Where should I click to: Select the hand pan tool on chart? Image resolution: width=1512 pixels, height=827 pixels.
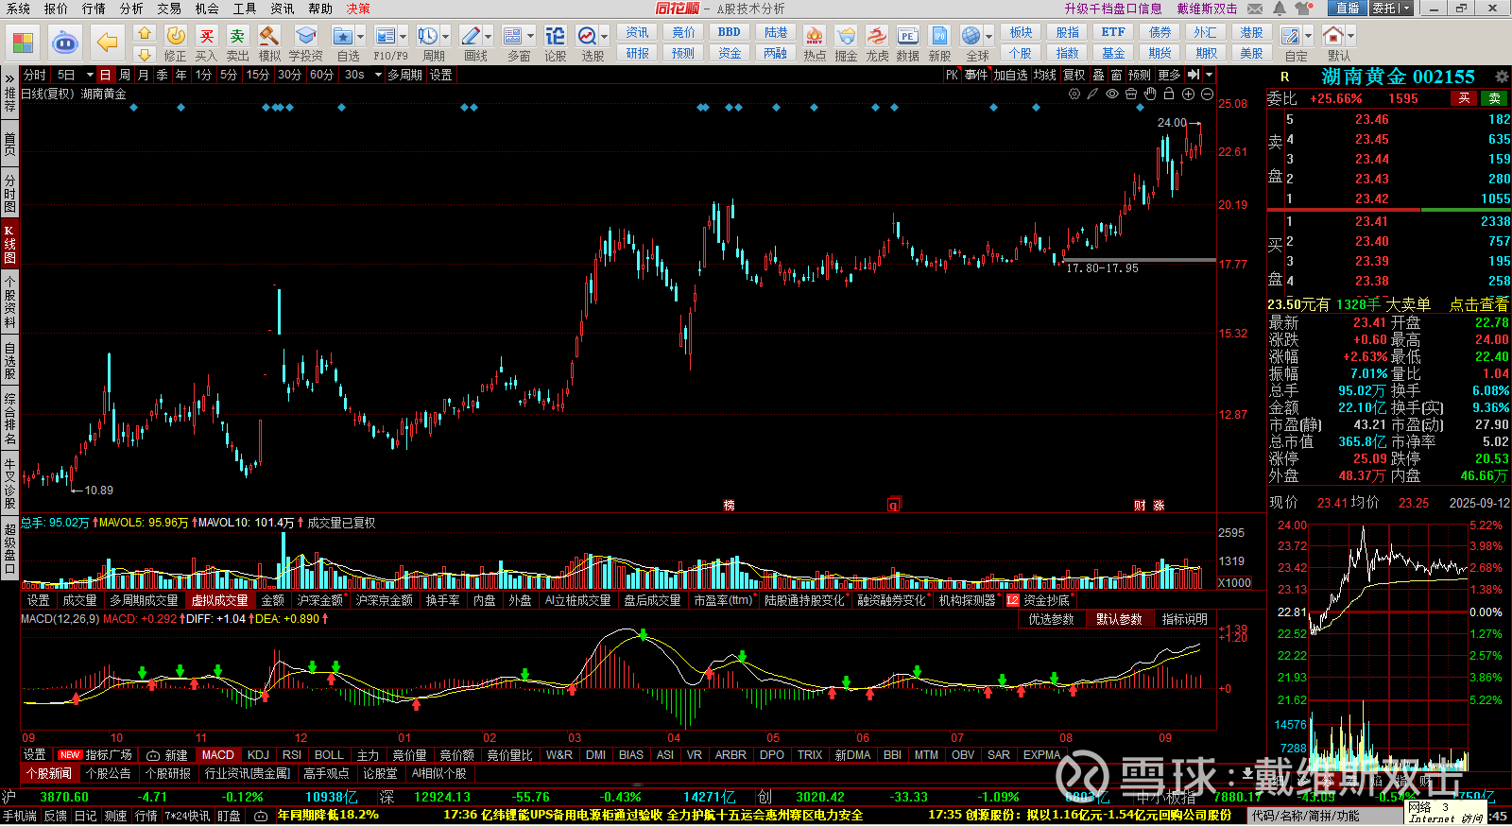(1150, 94)
